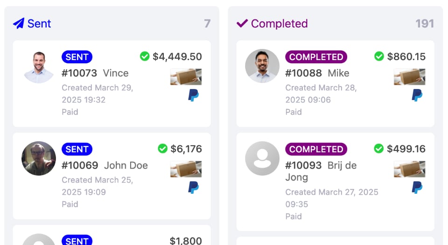Open order #10093 link
Screen dimensions: 448x245
click(x=303, y=165)
